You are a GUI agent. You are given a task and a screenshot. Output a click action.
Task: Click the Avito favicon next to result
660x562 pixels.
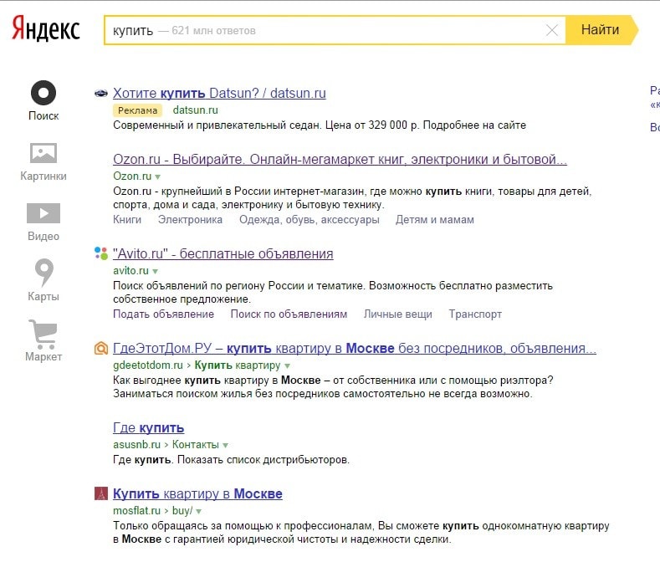(x=101, y=254)
